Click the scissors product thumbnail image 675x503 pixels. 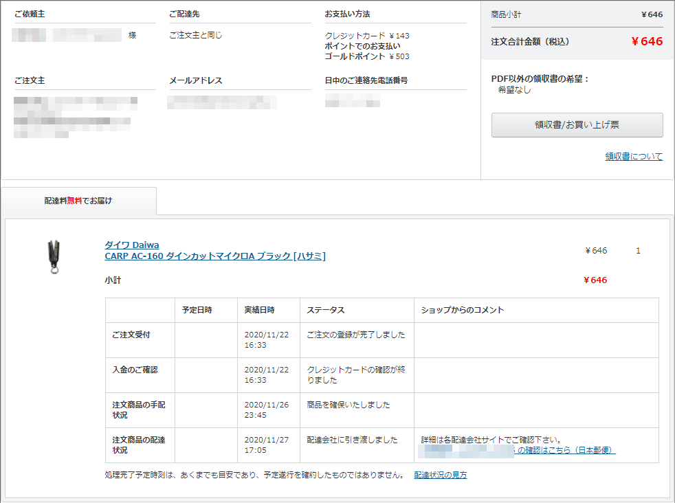click(53, 256)
